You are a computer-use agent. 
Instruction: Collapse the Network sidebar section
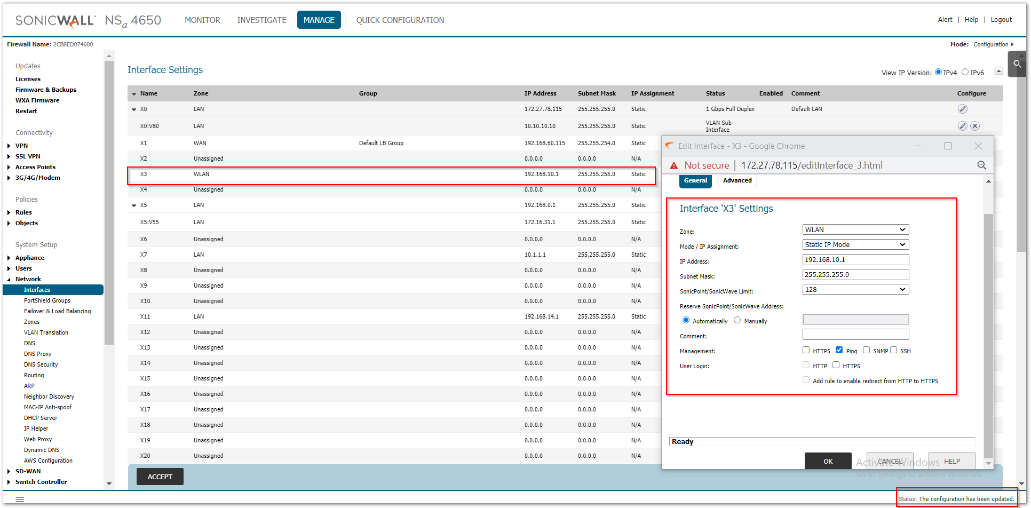pyautogui.click(x=9, y=279)
